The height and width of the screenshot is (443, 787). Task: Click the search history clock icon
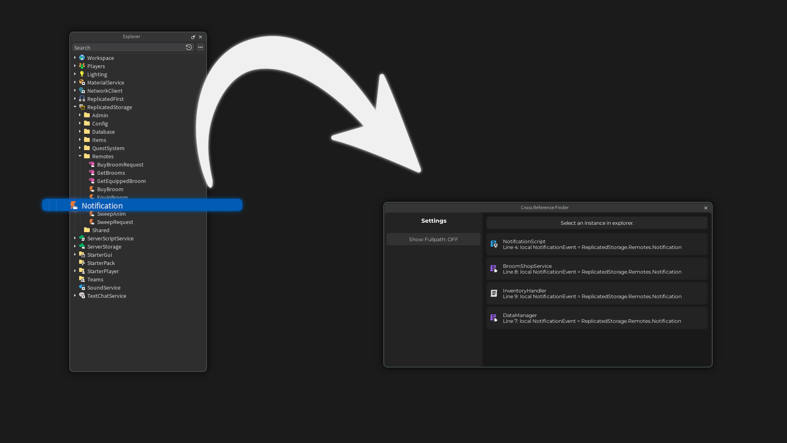pyautogui.click(x=189, y=47)
